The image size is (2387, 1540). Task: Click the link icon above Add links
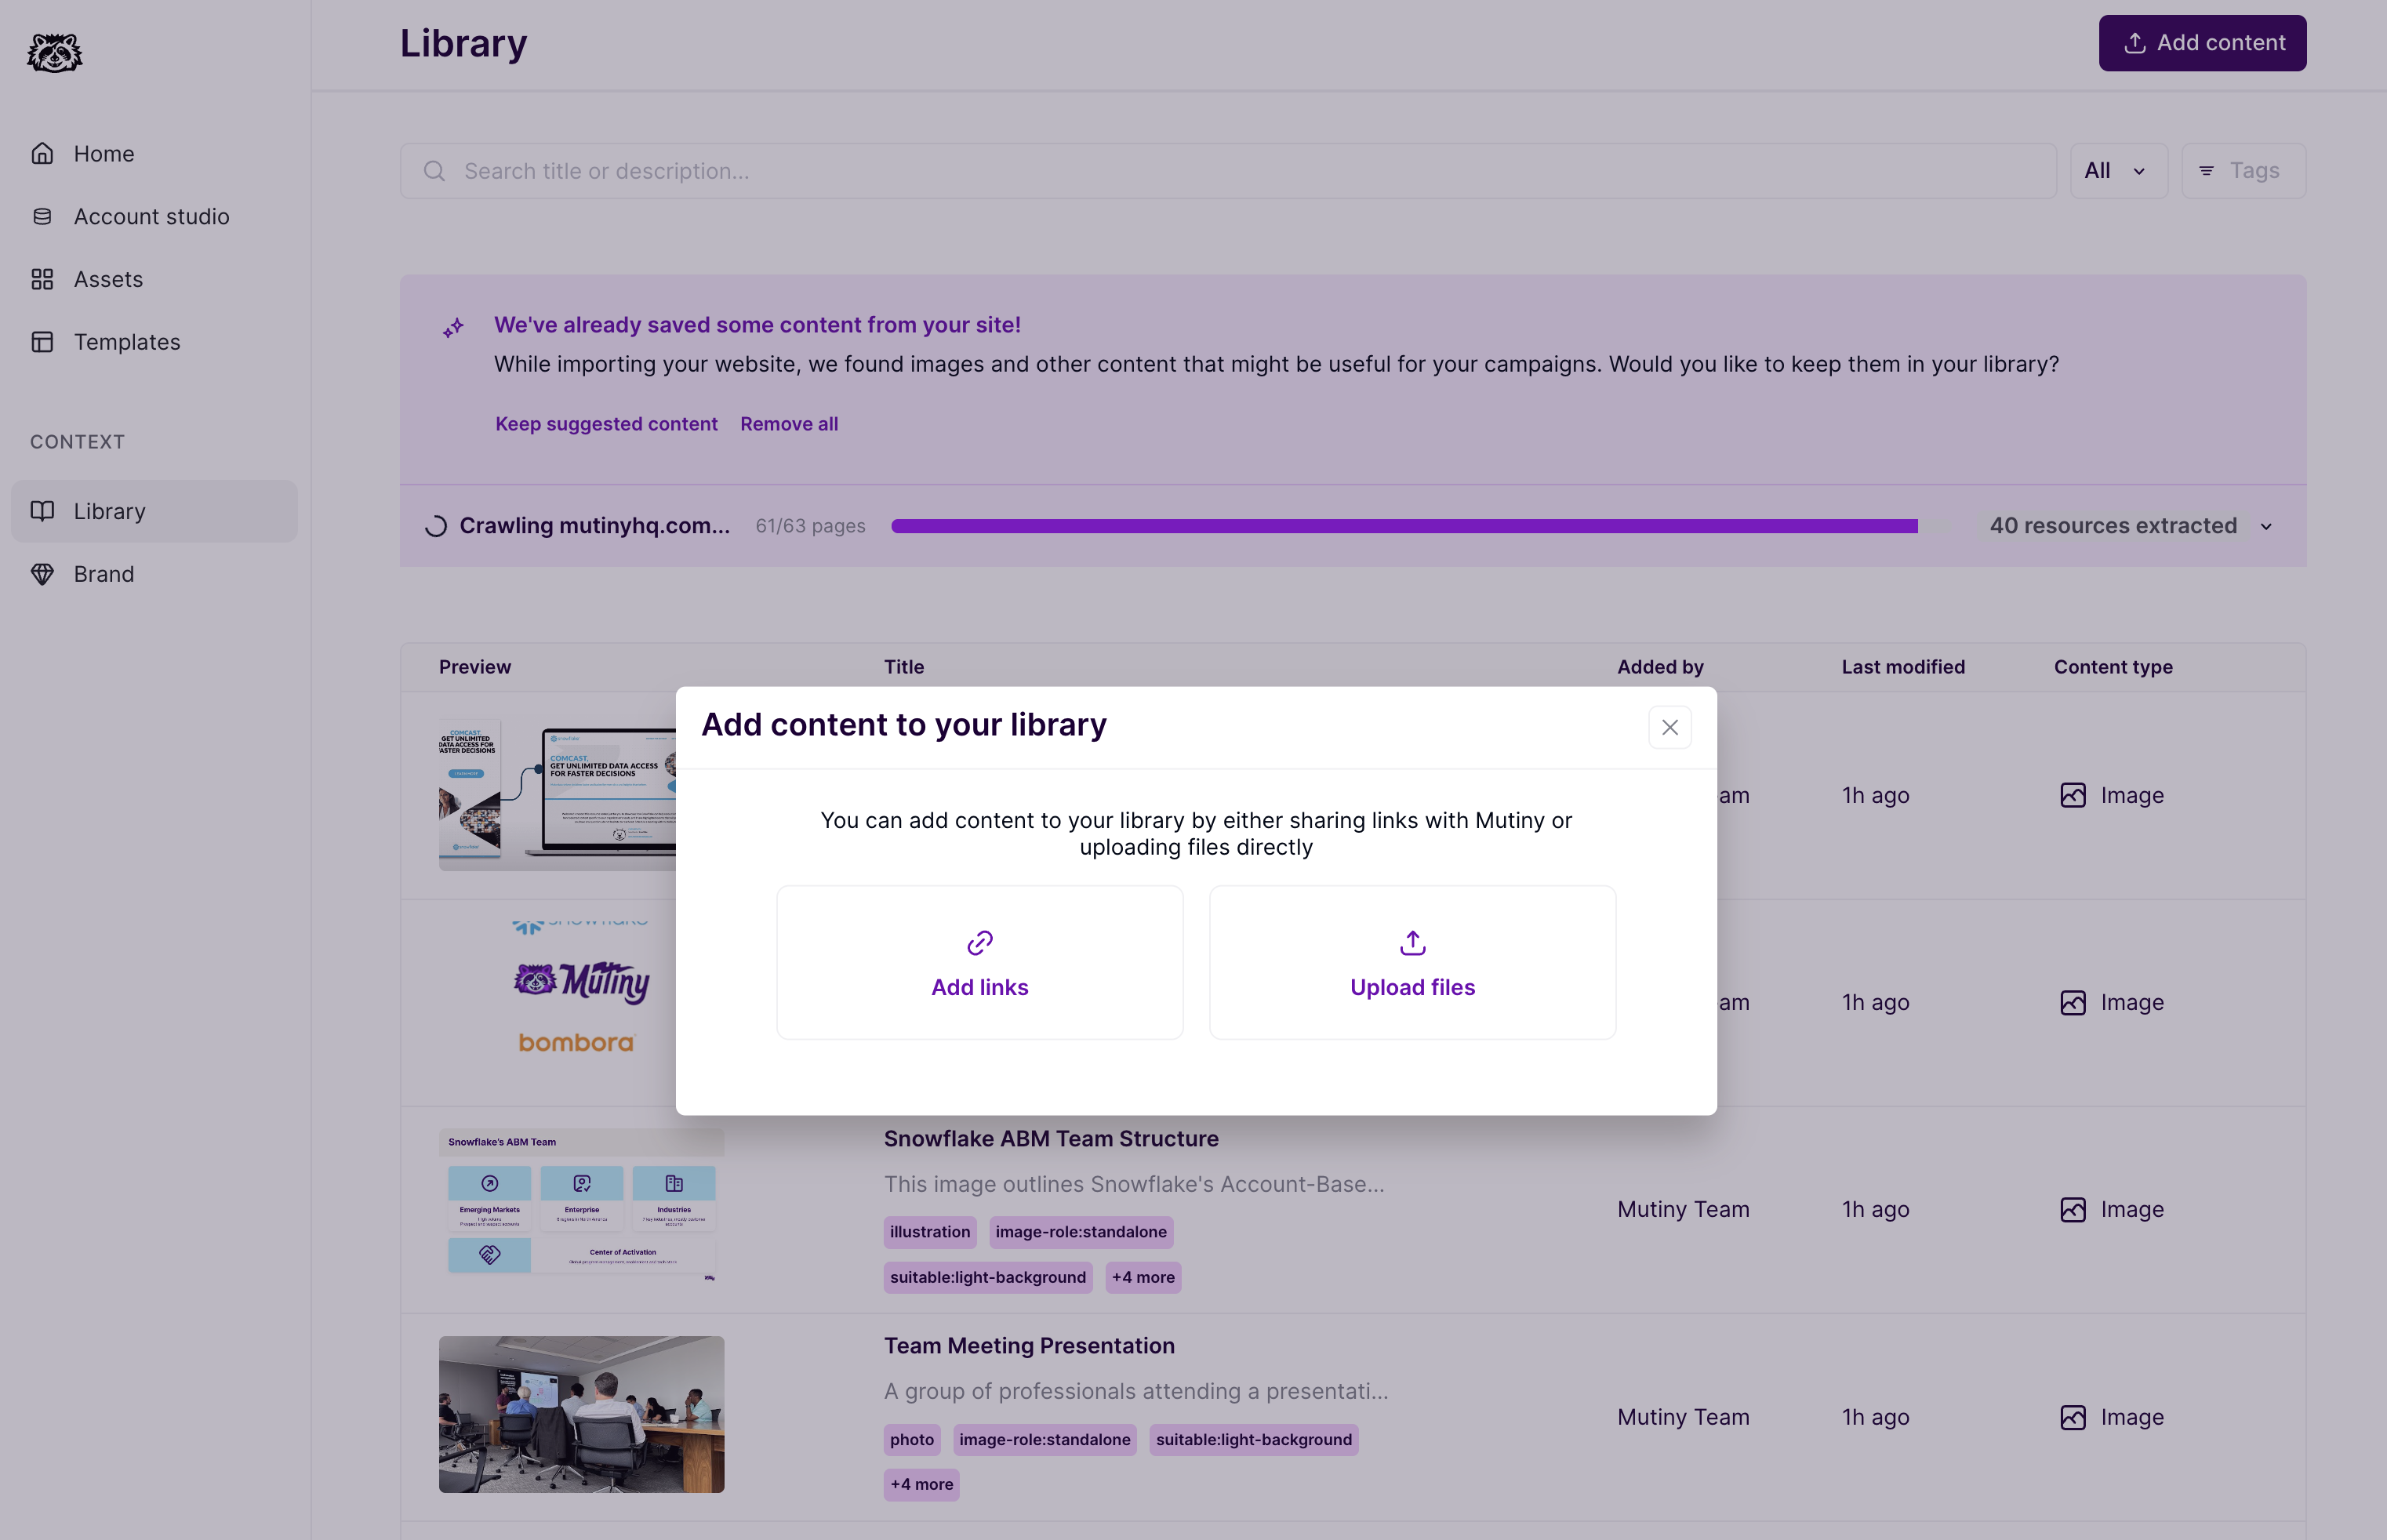coord(979,942)
